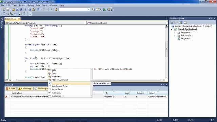Click the split editor handle above scrollbar
The width and height of the screenshot is (217, 122).
coord(166,26)
